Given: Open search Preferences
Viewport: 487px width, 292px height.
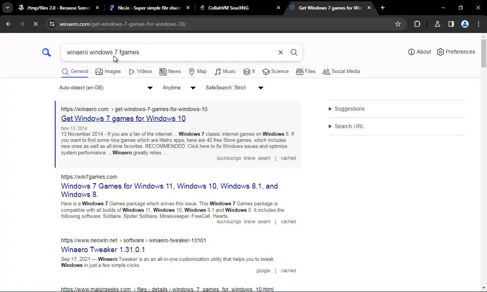Looking at the screenshot, I should (x=456, y=52).
